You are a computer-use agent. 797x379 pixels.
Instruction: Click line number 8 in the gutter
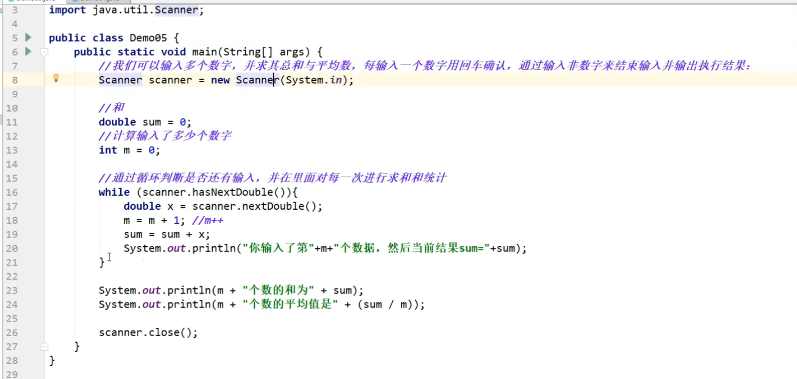pos(15,80)
